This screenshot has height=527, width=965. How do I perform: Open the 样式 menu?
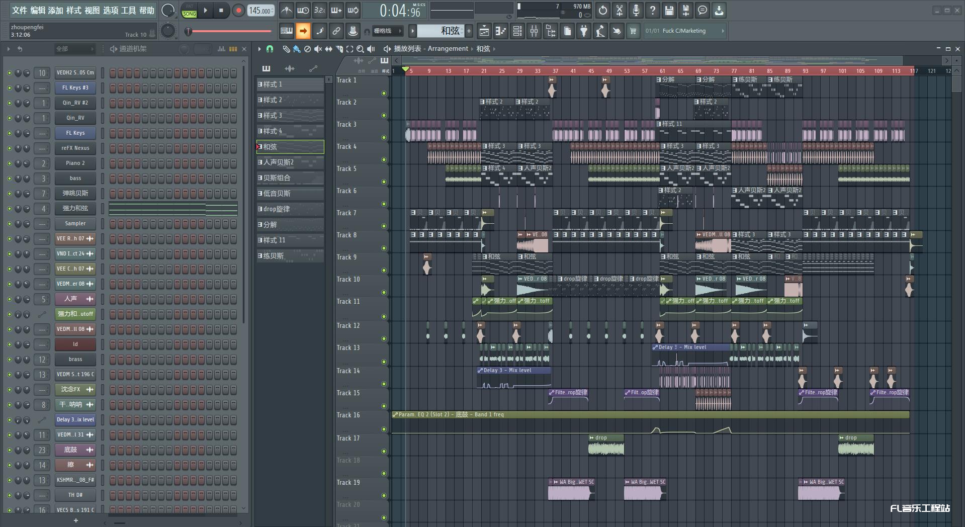tap(74, 10)
